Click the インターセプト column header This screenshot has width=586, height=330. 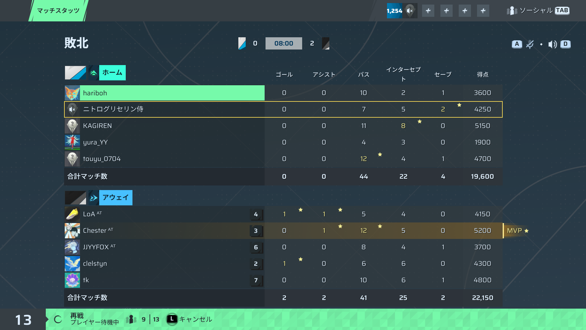tap(403, 74)
